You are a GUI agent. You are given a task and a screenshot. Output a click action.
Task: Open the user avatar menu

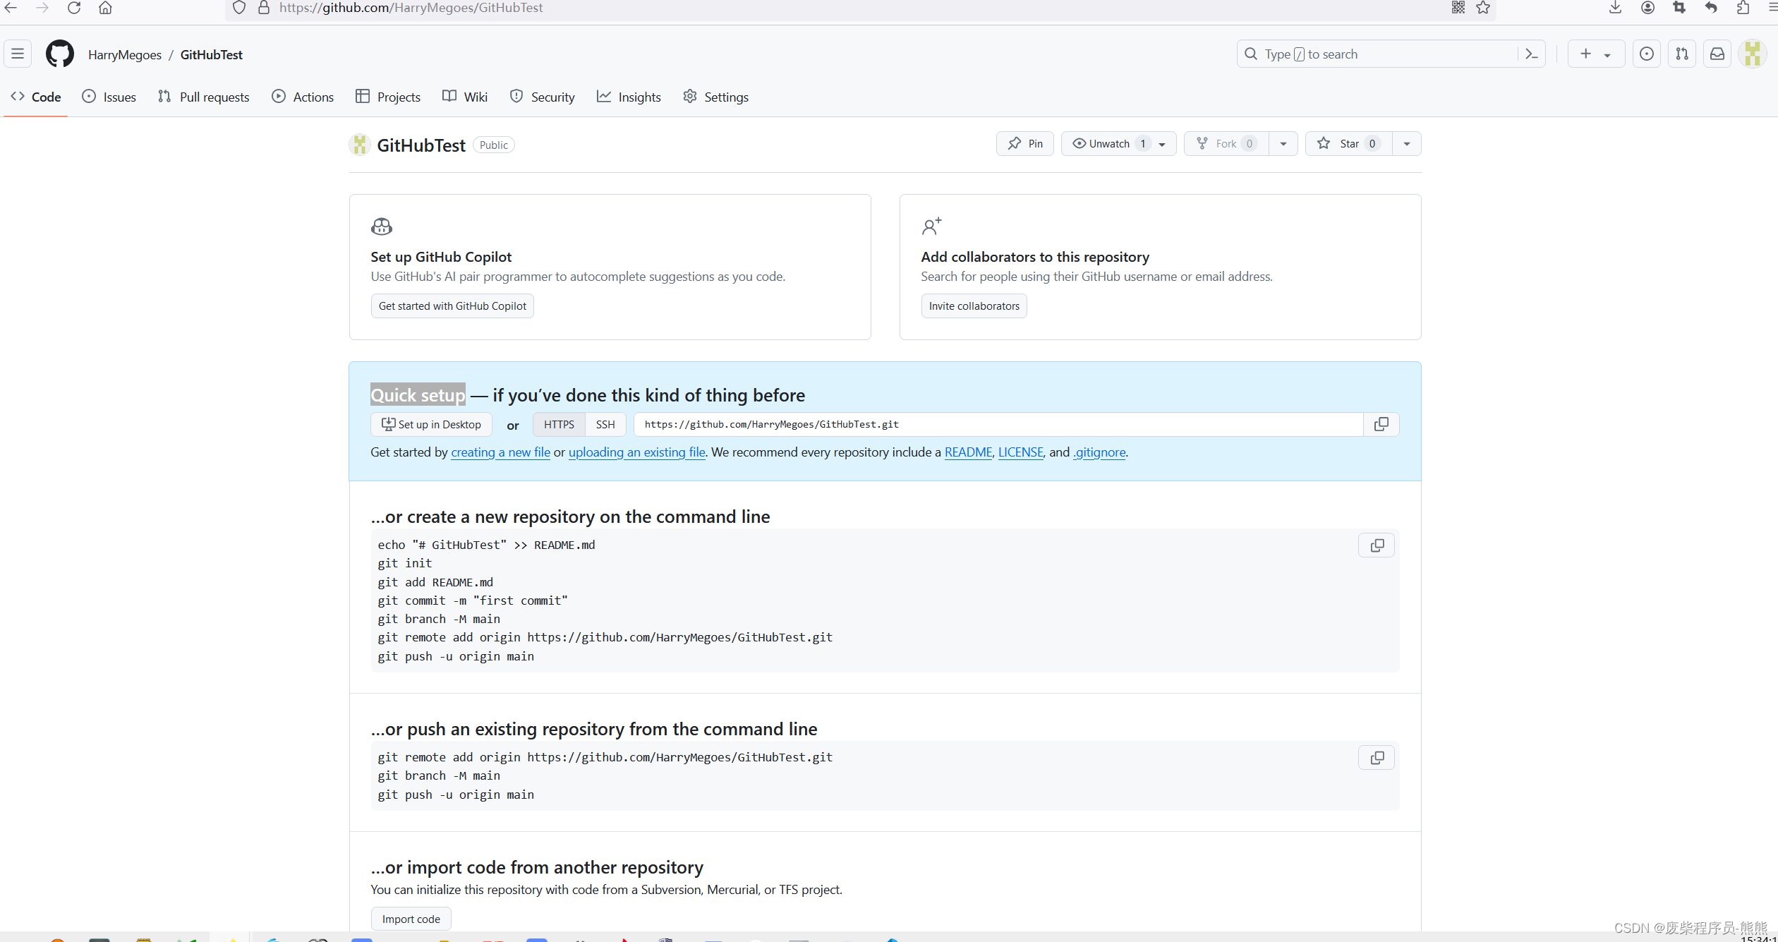point(1753,54)
